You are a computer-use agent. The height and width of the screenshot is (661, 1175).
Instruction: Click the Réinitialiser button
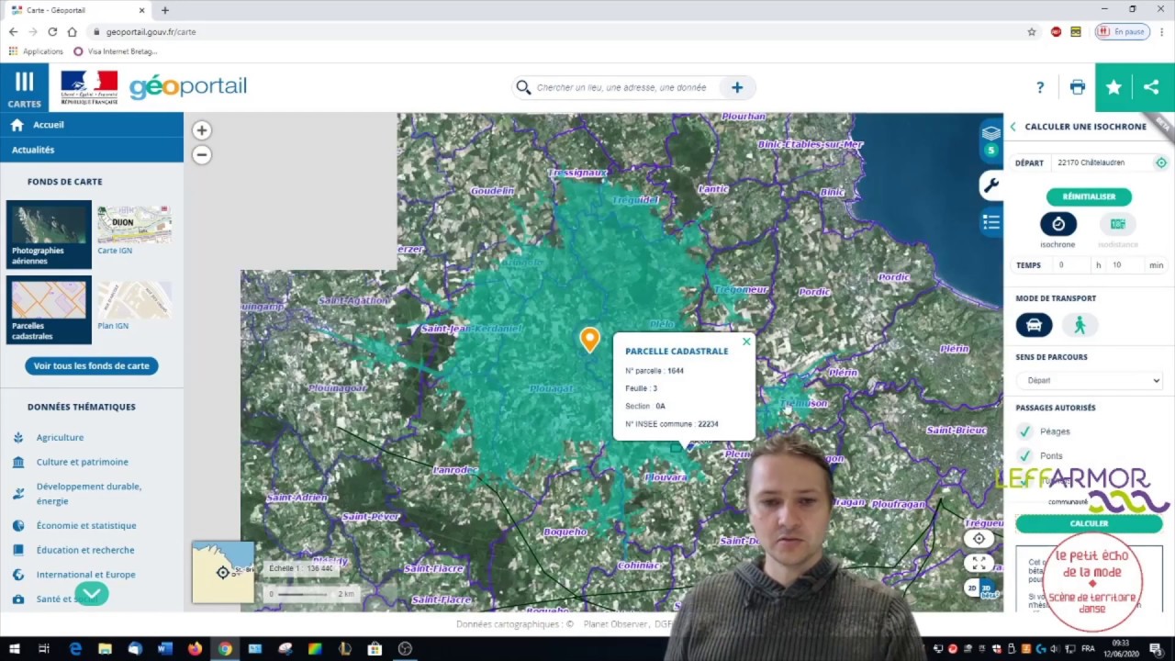[x=1089, y=196]
